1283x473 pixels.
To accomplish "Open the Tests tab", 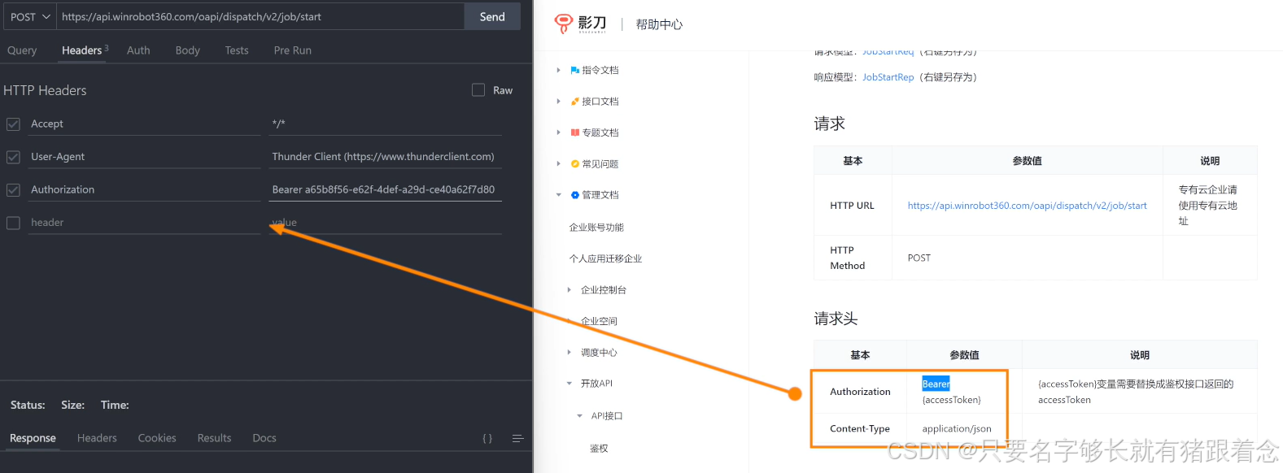I will [x=237, y=50].
